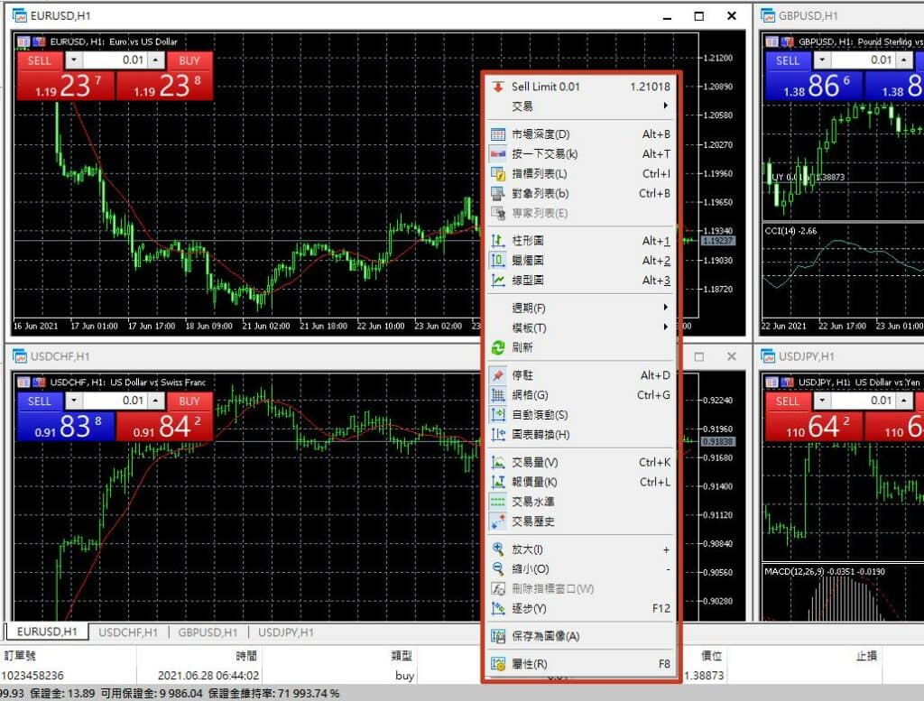Viewport: 924px width, 701px height.
Task: Click GBPUSD SELL button at 1.38 86
Action: point(813,86)
